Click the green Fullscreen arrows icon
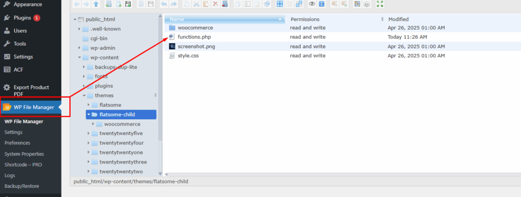Viewport: 521px width, 197px height. pyautogui.click(x=380, y=4)
